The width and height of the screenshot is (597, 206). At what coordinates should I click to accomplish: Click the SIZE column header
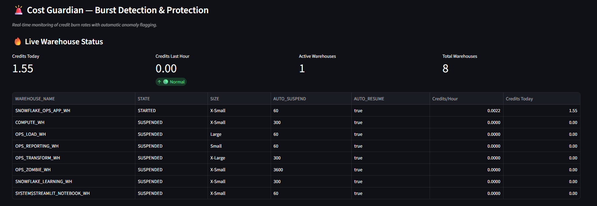[215, 99]
